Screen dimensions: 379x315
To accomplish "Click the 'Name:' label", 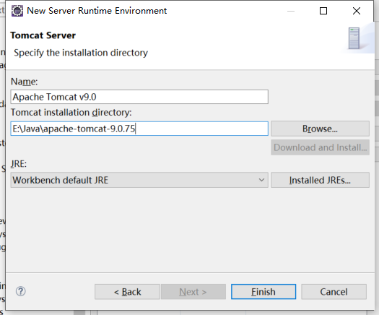I will [x=24, y=82].
